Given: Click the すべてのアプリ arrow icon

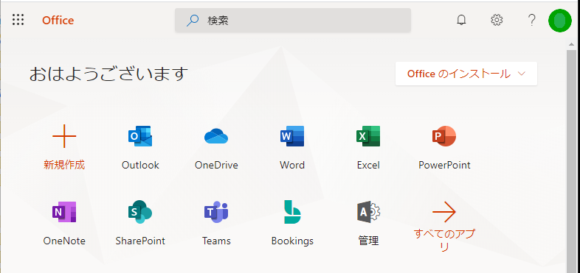Looking at the screenshot, I should (444, 212).
